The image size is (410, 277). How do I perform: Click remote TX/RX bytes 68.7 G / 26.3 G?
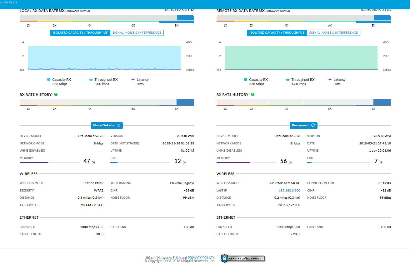(x=289, y=205)
